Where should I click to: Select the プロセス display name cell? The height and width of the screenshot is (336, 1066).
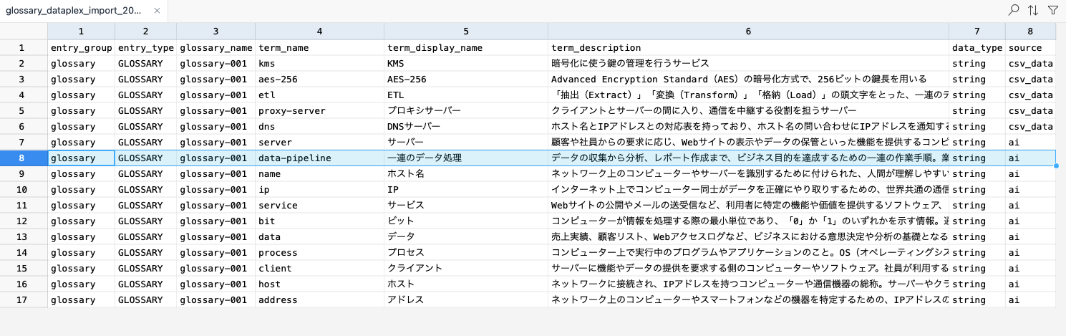coord(466,253)
